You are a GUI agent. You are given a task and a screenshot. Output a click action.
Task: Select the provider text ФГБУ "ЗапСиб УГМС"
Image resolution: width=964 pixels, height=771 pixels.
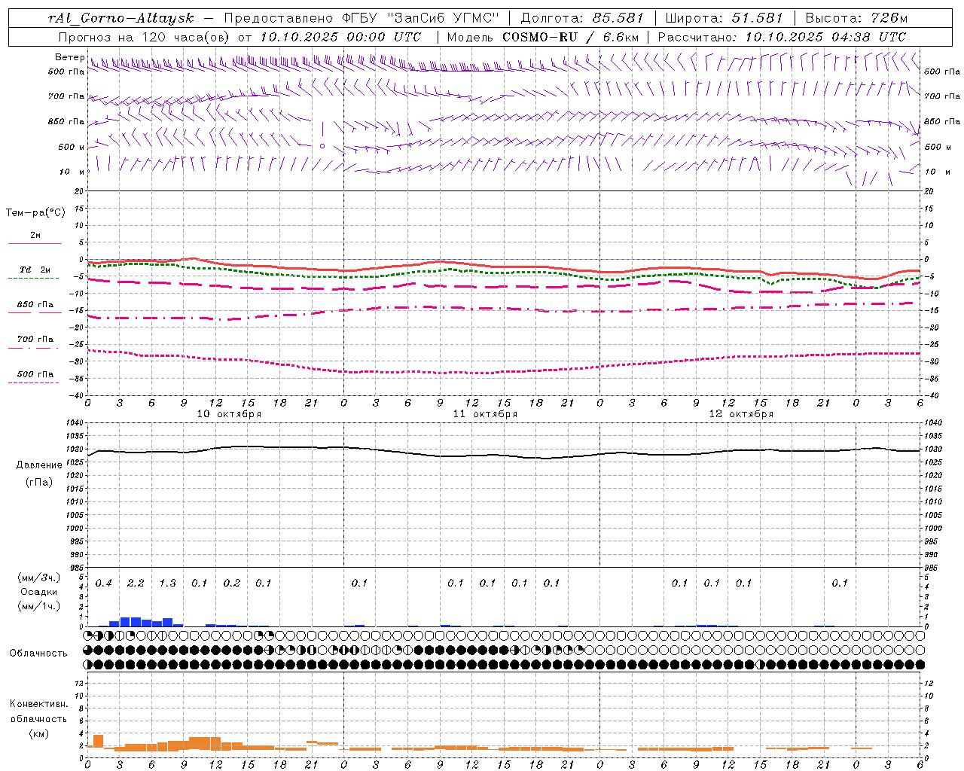click(x=421, y=18)
